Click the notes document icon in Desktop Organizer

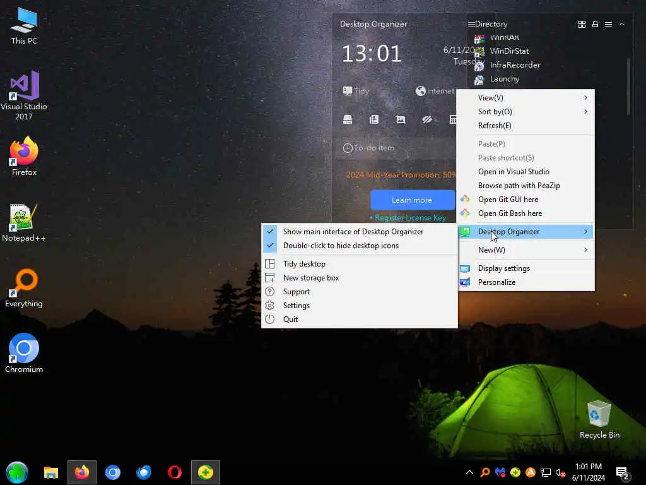(x=374, y=119)
